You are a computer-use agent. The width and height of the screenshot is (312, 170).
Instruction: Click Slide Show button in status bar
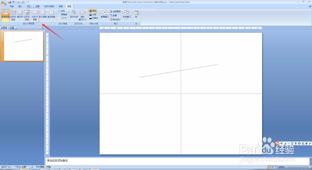pyautogui.click(x=276, y=167)
